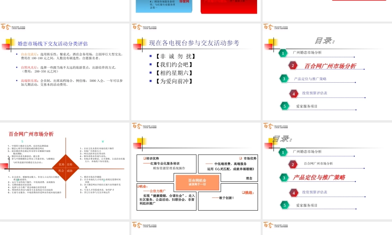
Task: Click the small gray 百合网广州市场分析 directory entry
Action: tap(318, 164)
